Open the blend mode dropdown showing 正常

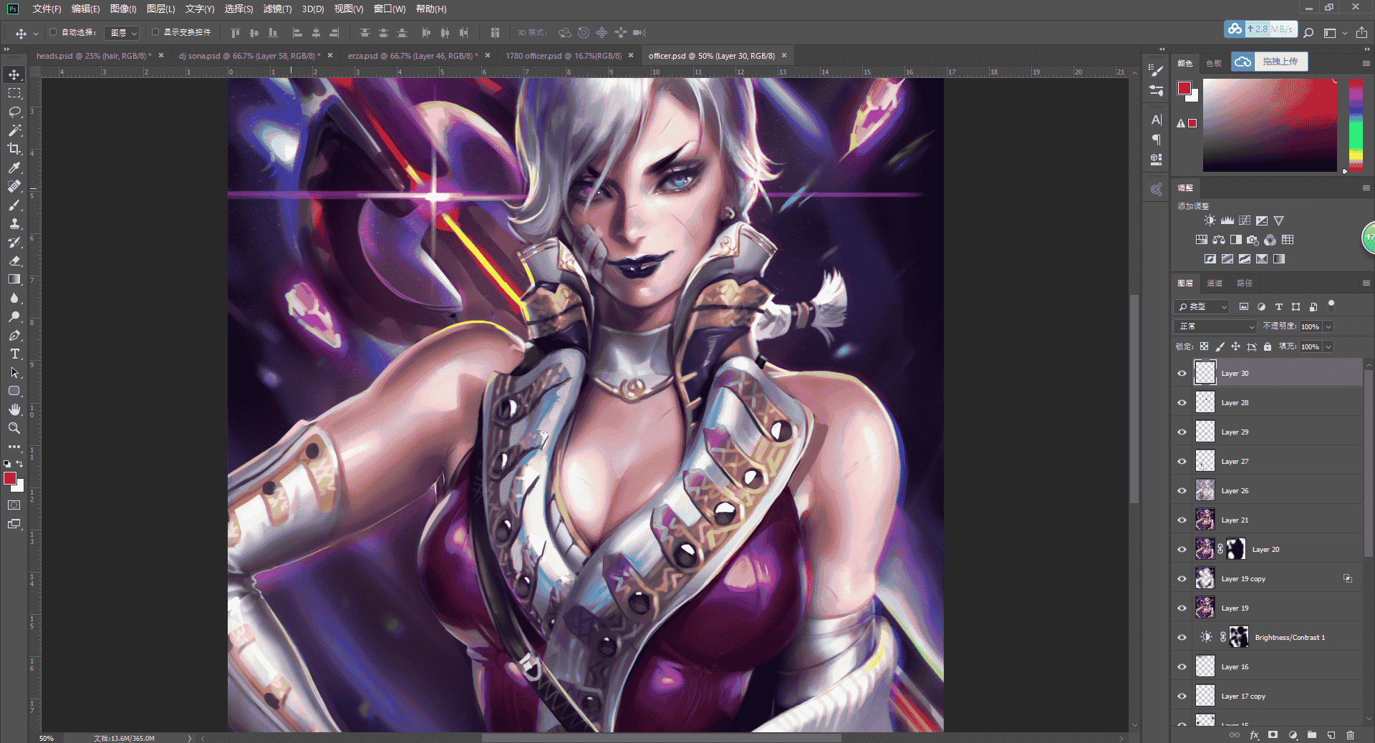point(1216,326)
